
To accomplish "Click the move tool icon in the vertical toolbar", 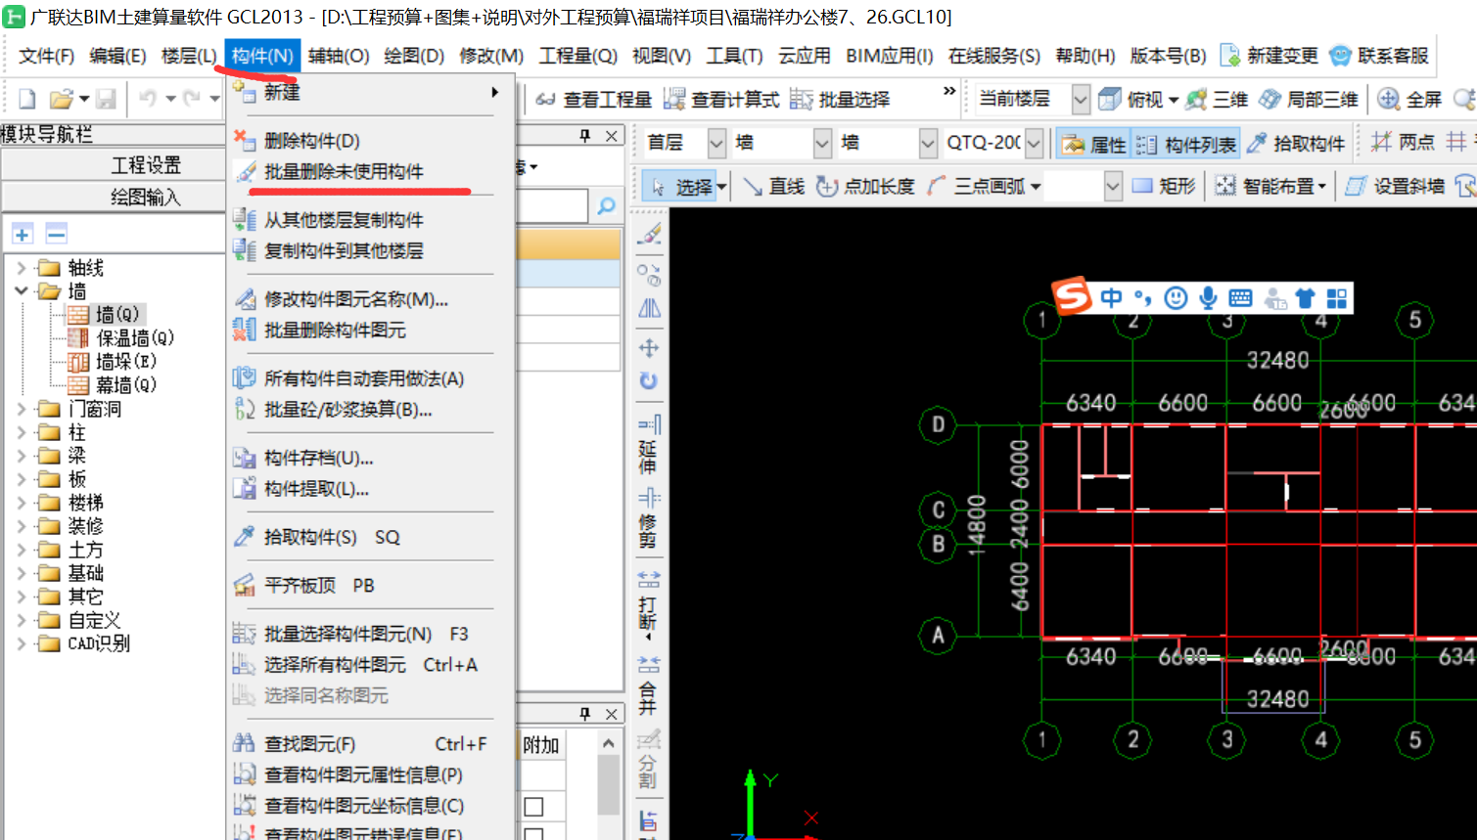I will tap(649, 347).
